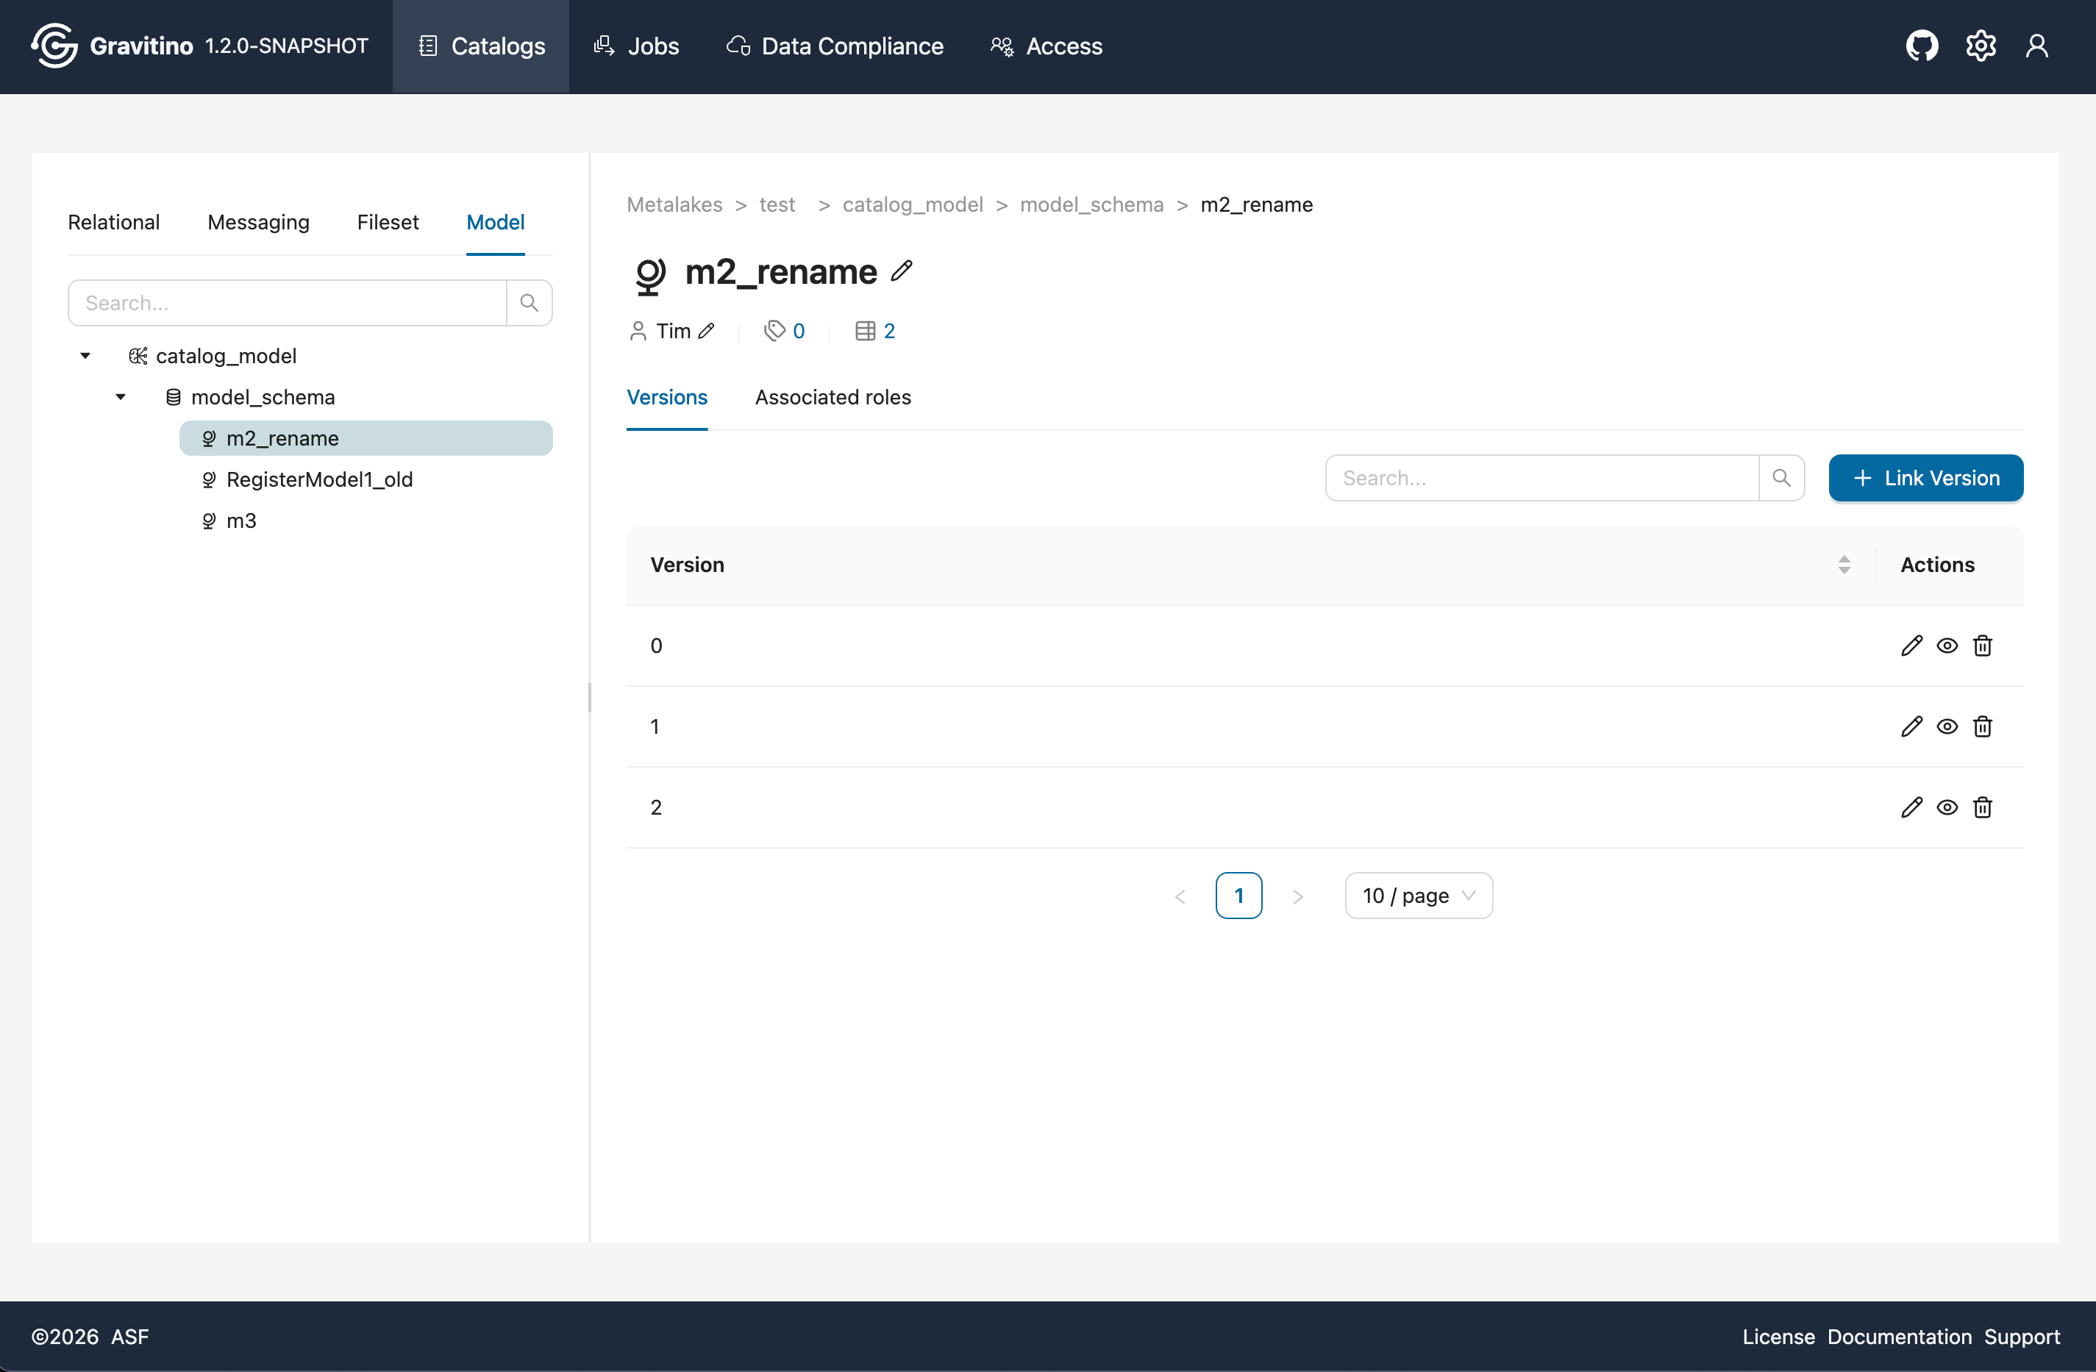This screenshot has height=1372, width=2096.
Task: View details of version 0 eye icon
Action: [1947, 646]
